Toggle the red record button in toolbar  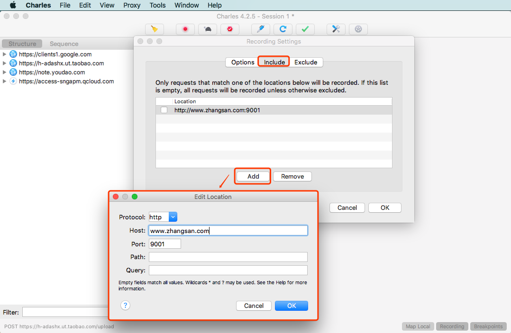(185, 29)
